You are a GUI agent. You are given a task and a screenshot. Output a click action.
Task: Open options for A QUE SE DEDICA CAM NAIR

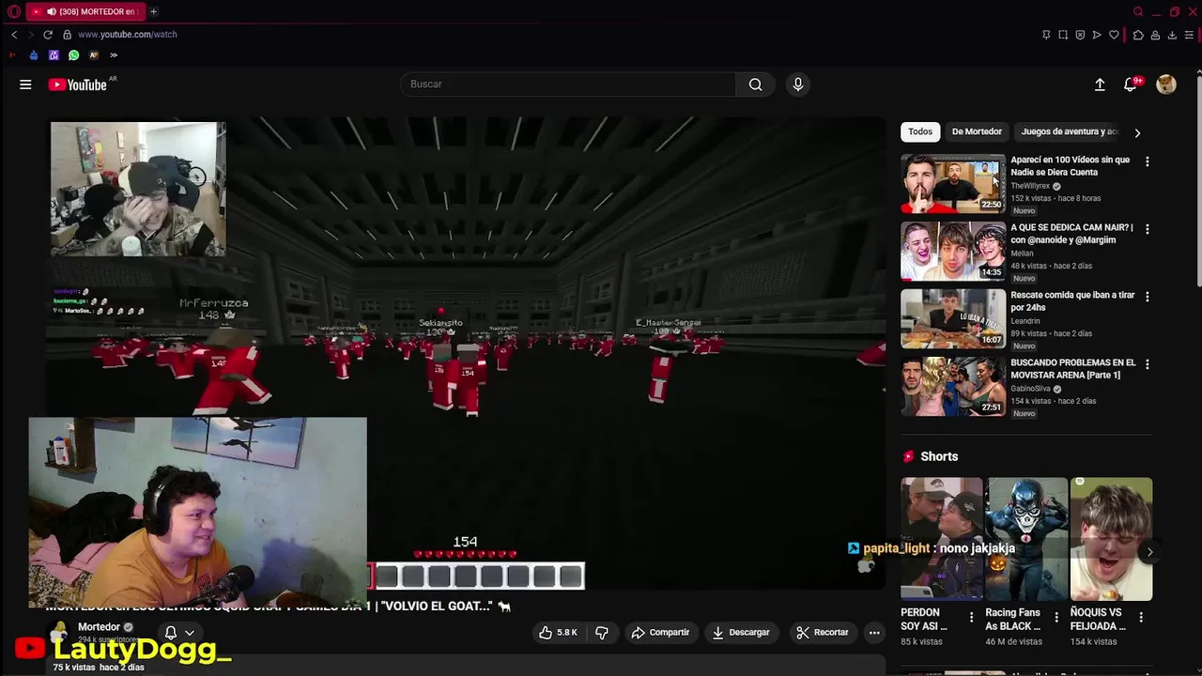(x=1147, y=229)
